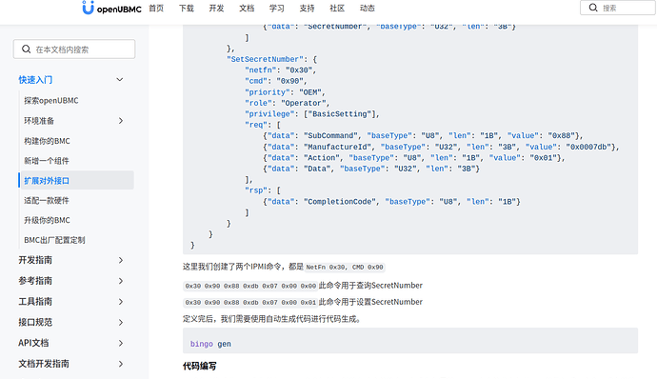The height and width of the screenshot is (379, 657).
Task: Click the "BasicSetting" privilege value
Action: (340, 114)
